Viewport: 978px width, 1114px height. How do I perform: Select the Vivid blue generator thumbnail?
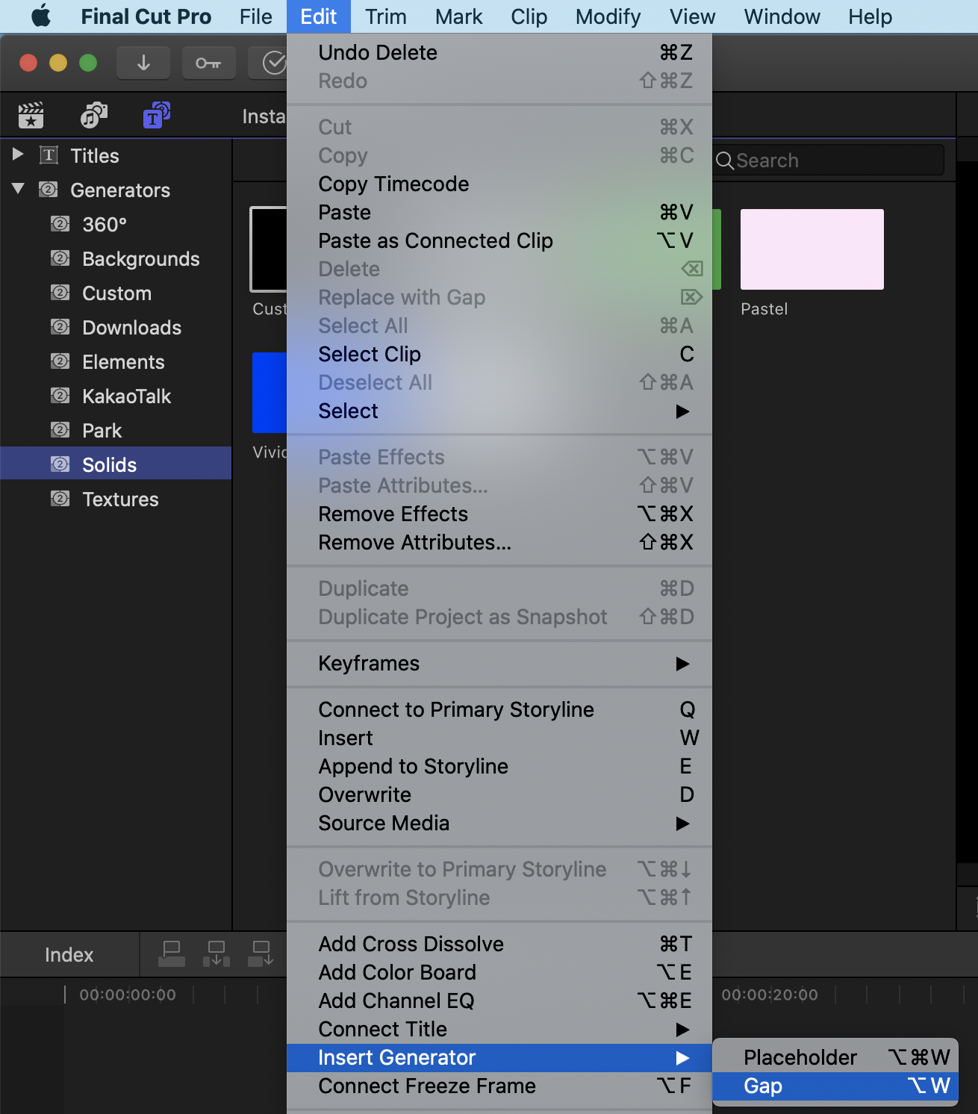[x=270, y=393]
